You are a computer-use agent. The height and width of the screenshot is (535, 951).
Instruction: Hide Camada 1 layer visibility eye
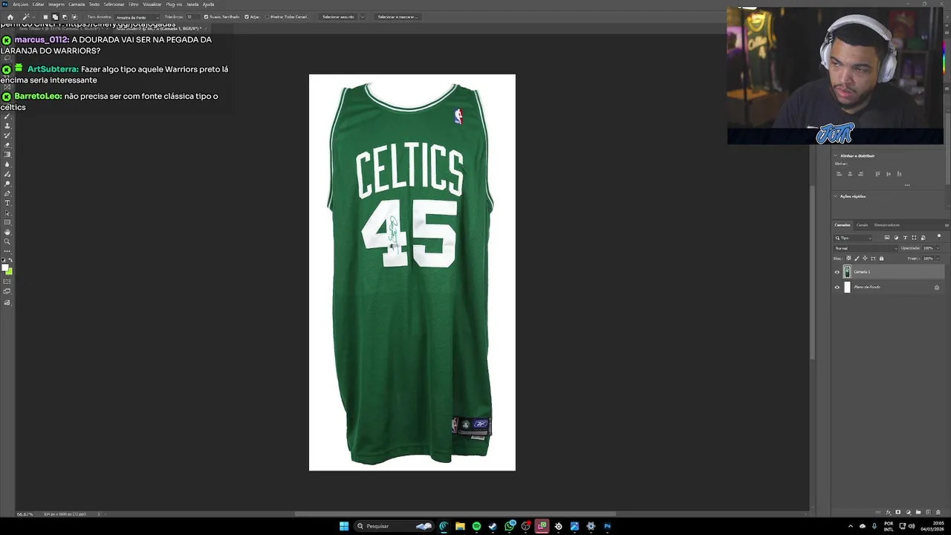click(837, 272)
